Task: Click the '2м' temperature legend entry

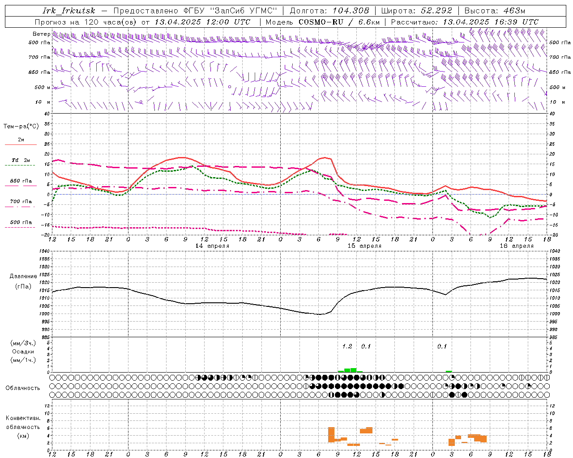Action: point(21,140)
